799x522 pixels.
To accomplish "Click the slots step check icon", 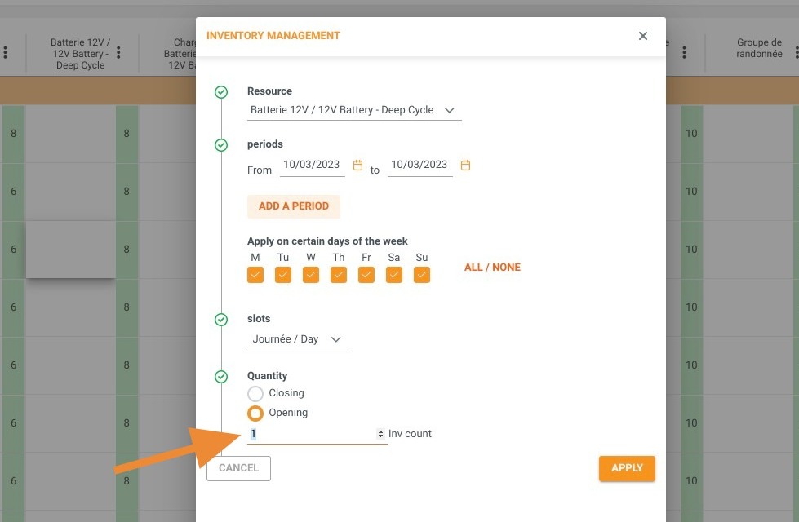I will point(220,319).
